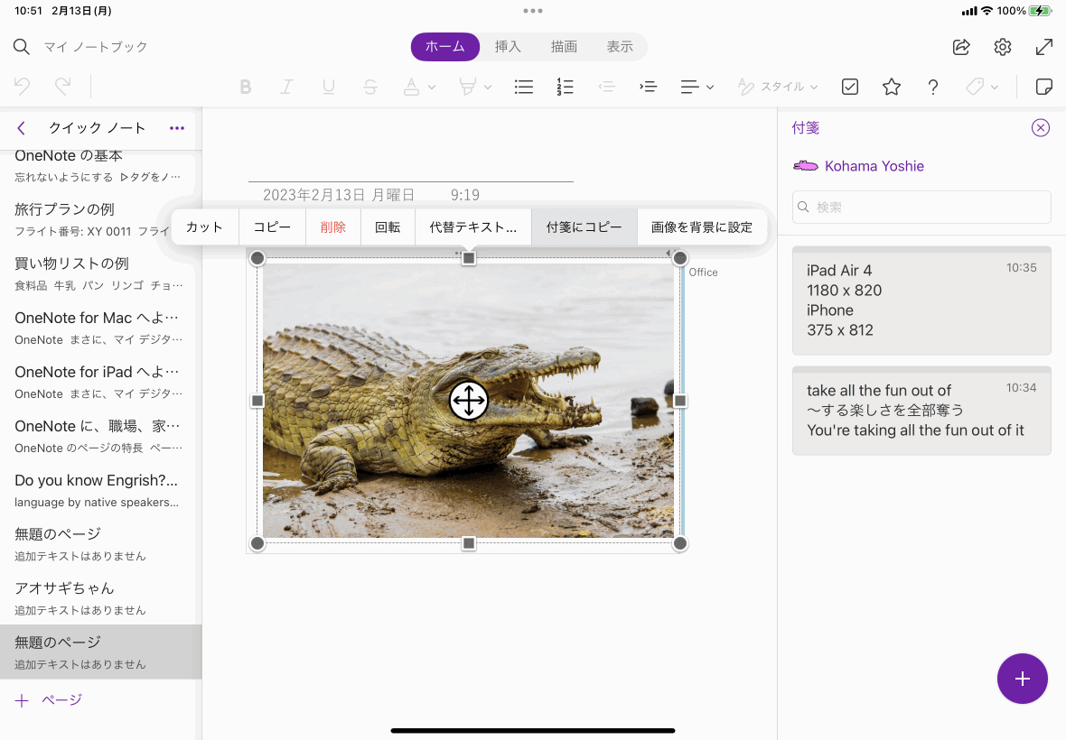The width and height of the screenshot is (1066, 740).
Task: Switch to the ホーム tab
Action: pyautogui.click(x=445, y=47)
